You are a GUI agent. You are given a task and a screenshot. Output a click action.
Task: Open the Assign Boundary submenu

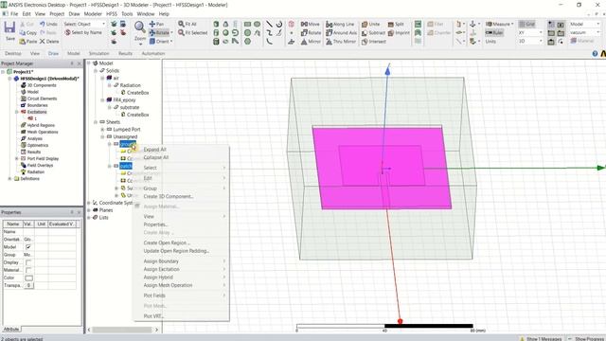(181, 261)
